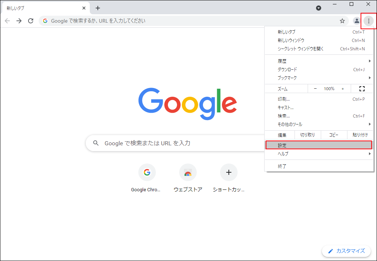Expand the その他のツール submenu

click(x=319, y=124)
